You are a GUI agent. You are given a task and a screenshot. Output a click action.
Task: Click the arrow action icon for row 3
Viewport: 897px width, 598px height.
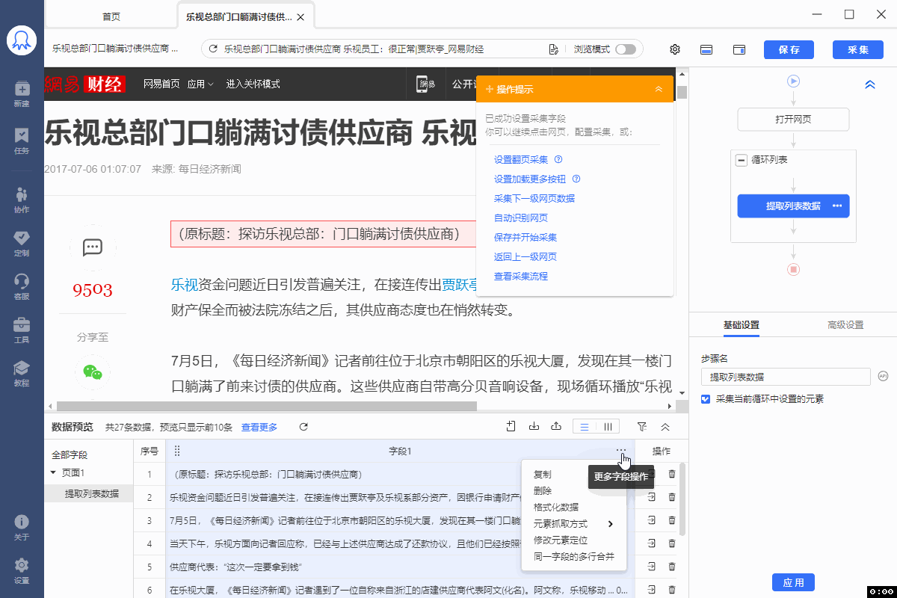652,520
